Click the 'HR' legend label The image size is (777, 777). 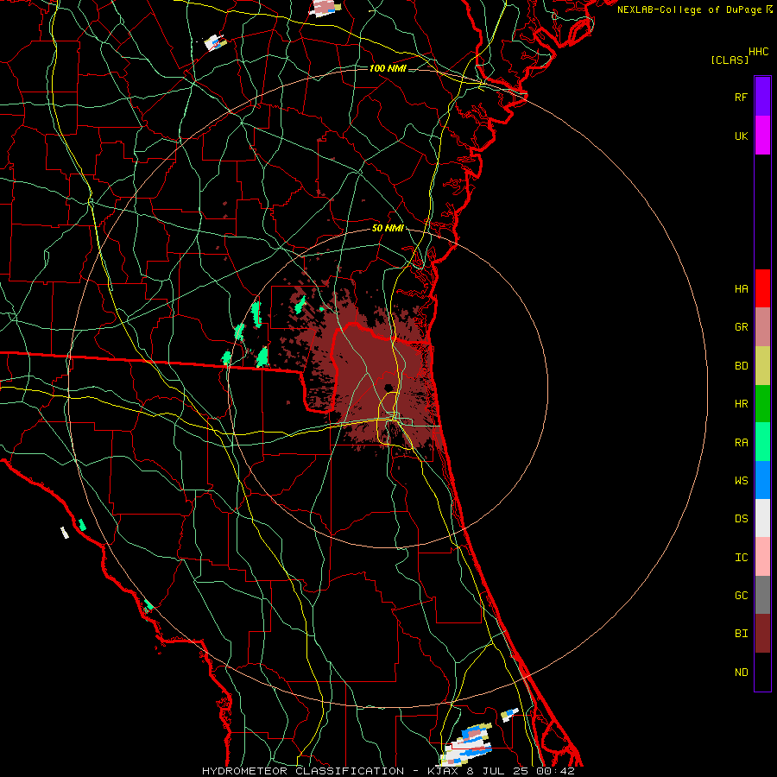(x=741, y=404)
